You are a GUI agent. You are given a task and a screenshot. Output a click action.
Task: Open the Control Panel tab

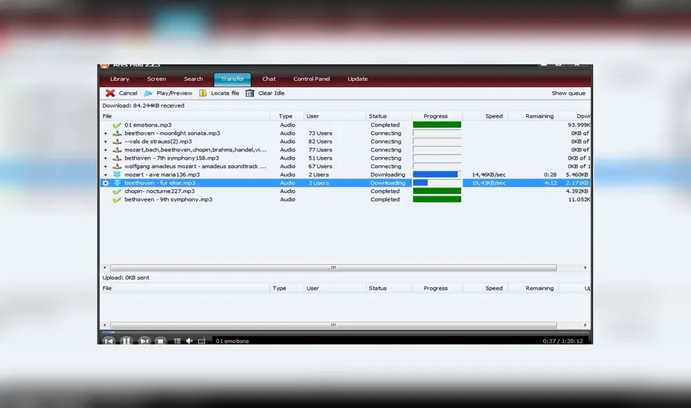tap(312, 79)
